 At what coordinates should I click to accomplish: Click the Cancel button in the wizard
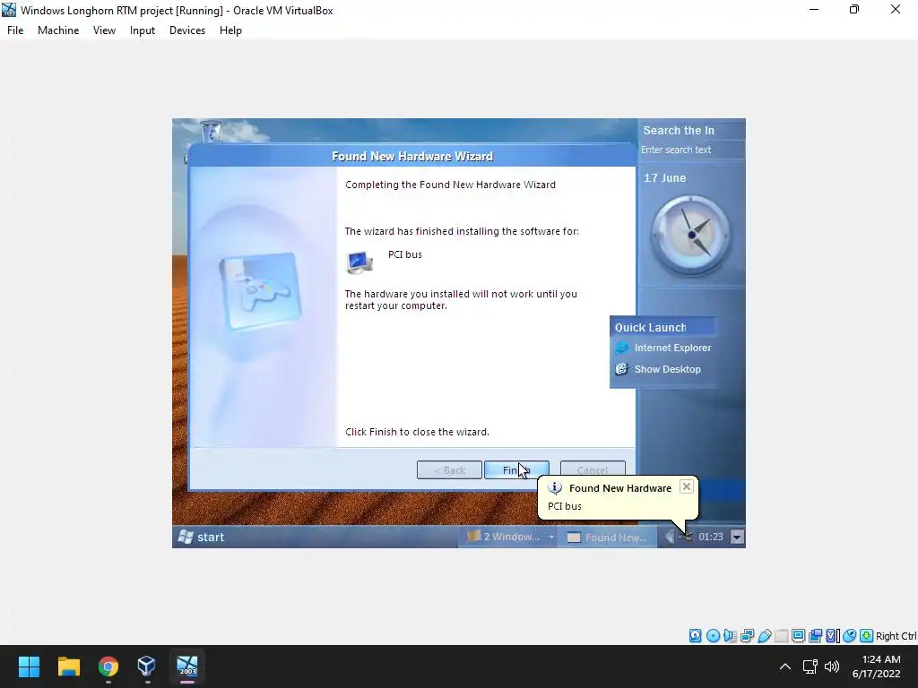coord(593,469)
